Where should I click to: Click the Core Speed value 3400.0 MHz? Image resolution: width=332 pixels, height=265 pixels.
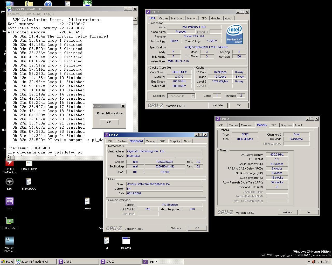click(x=179, y=72)
